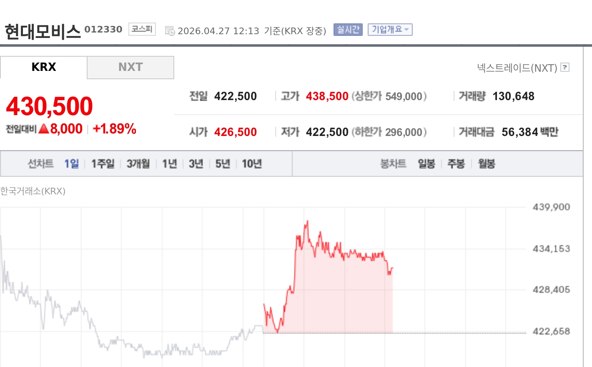Show the 5년 five-year chart
Viewport: 592px width, 367px height.
pos(222,164)
